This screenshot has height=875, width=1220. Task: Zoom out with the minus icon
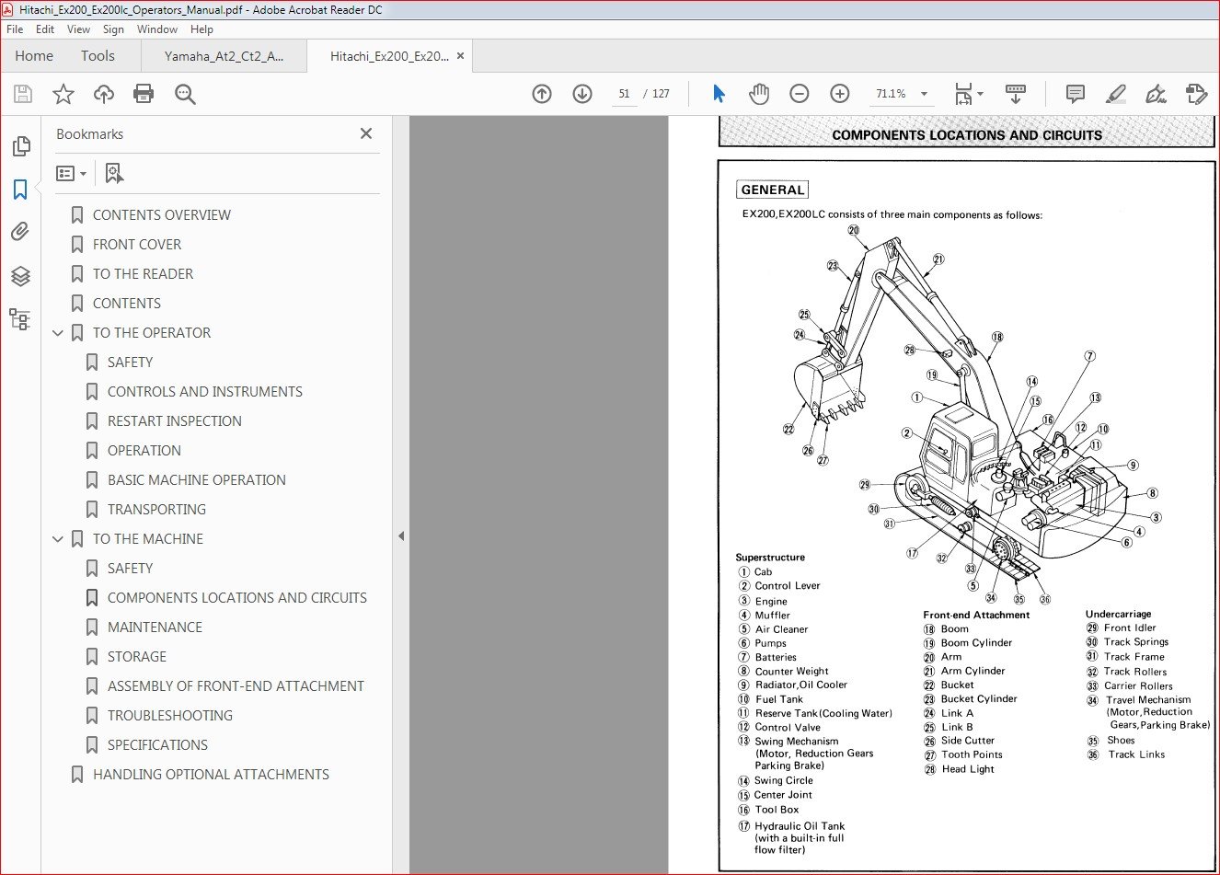(x=800, y=94)
